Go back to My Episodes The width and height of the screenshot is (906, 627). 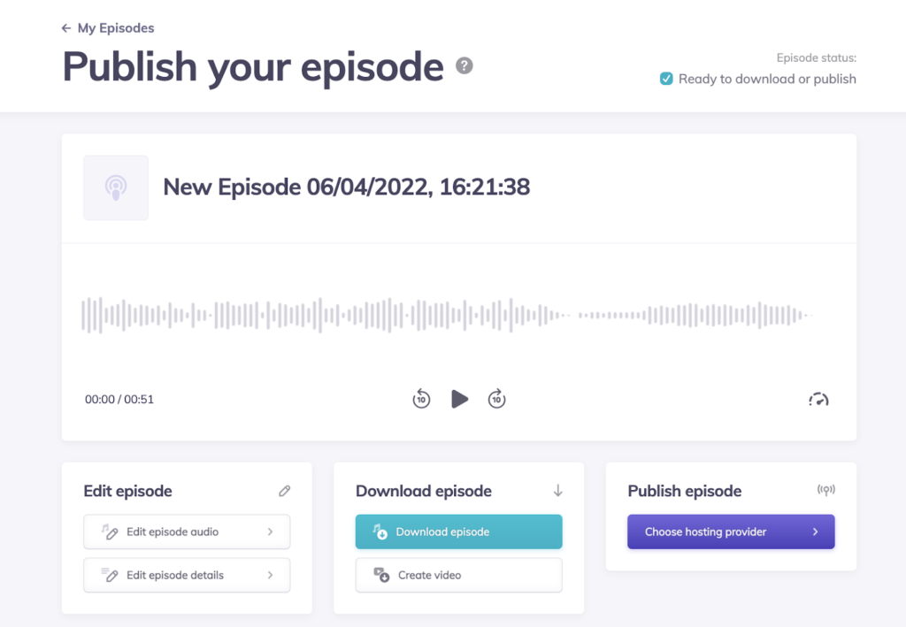107,28
